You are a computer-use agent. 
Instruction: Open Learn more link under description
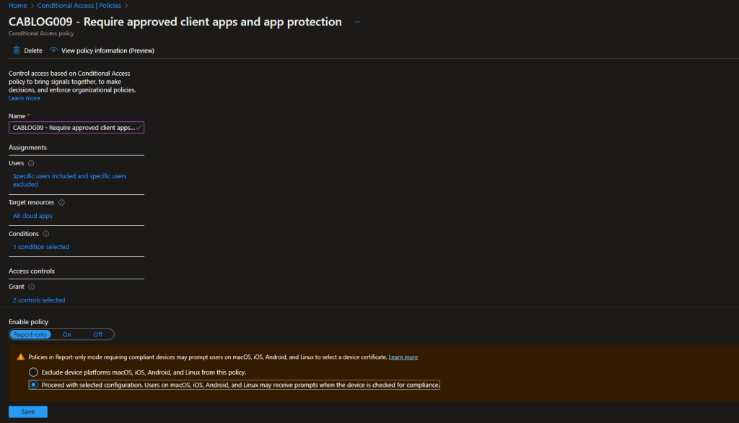click(x=25, y=98)
